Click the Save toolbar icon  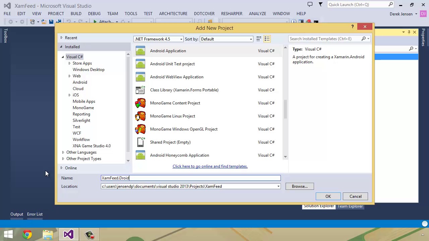click(51, 22)
